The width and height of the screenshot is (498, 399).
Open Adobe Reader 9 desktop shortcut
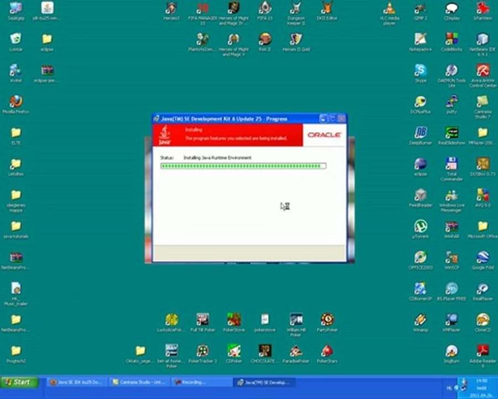[483, 356]
